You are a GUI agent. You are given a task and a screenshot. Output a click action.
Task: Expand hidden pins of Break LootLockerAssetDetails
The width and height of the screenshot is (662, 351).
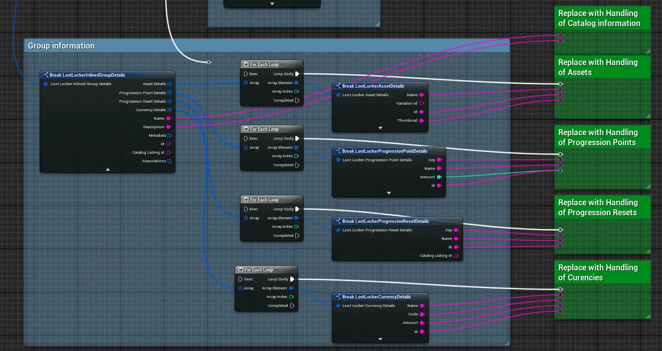click(x=380, y=128)
